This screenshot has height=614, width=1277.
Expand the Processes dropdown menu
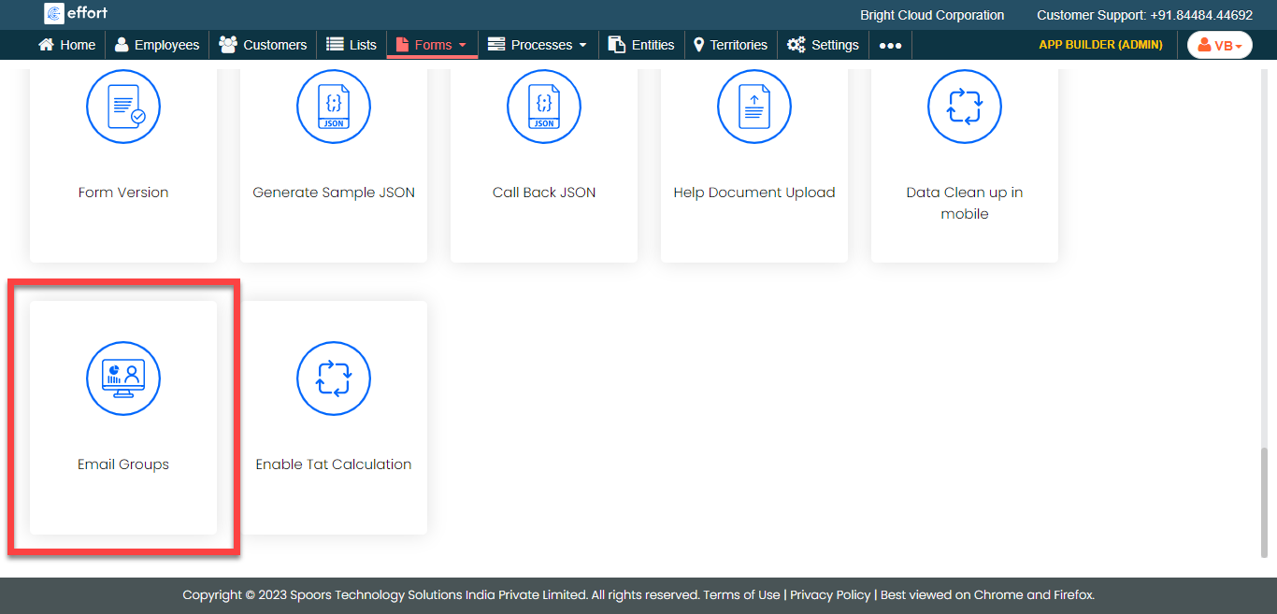[538, 45]
